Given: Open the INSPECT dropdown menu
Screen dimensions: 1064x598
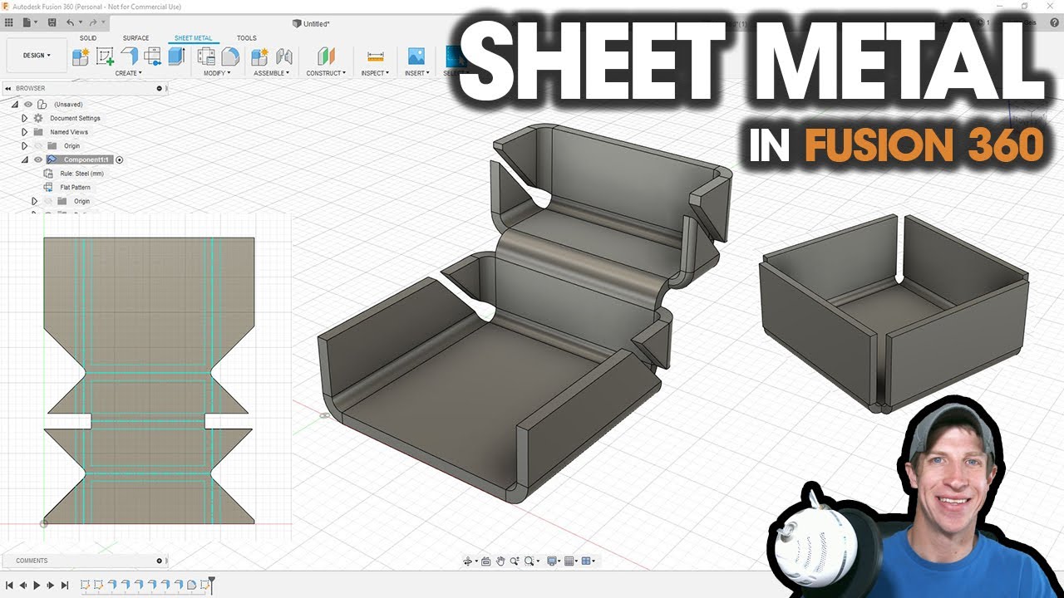Looking at the screenshot, I should 375,73.
